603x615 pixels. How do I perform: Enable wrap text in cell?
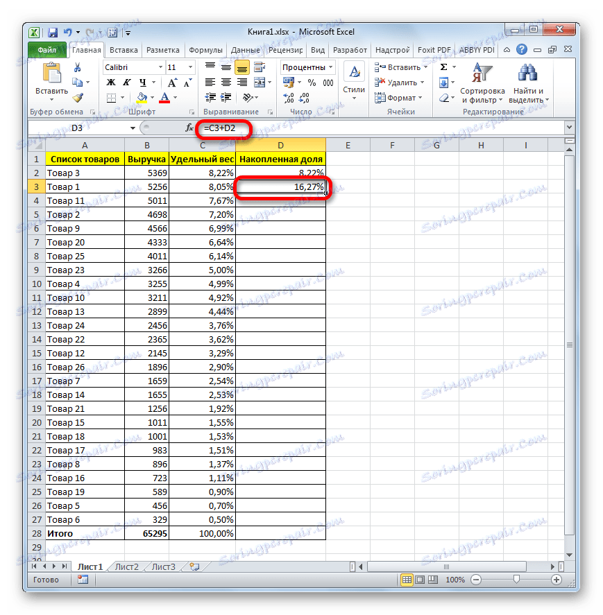259,67
